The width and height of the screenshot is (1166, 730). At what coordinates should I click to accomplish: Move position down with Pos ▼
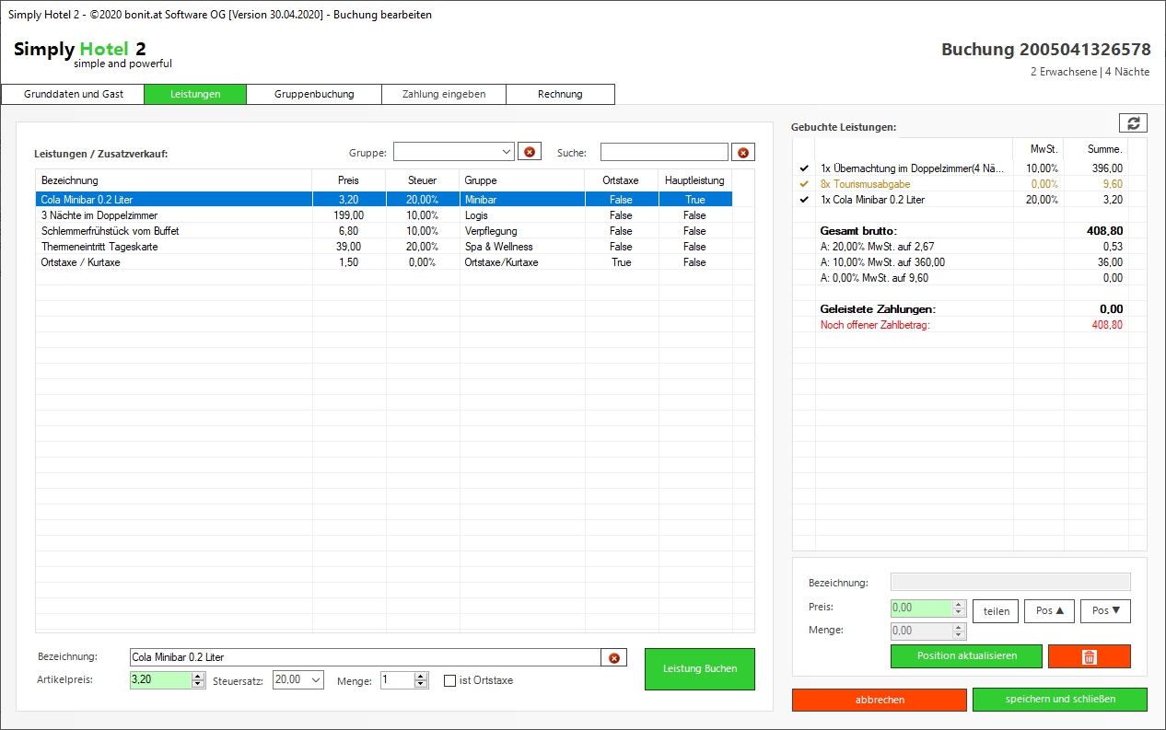point(1105,610)
